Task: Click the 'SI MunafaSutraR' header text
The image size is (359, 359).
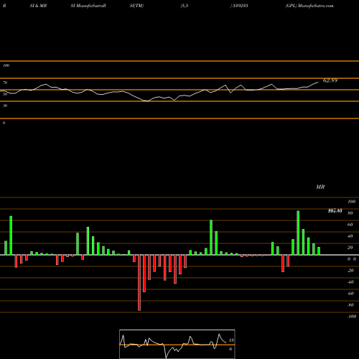Action: (x=88, y=6)
